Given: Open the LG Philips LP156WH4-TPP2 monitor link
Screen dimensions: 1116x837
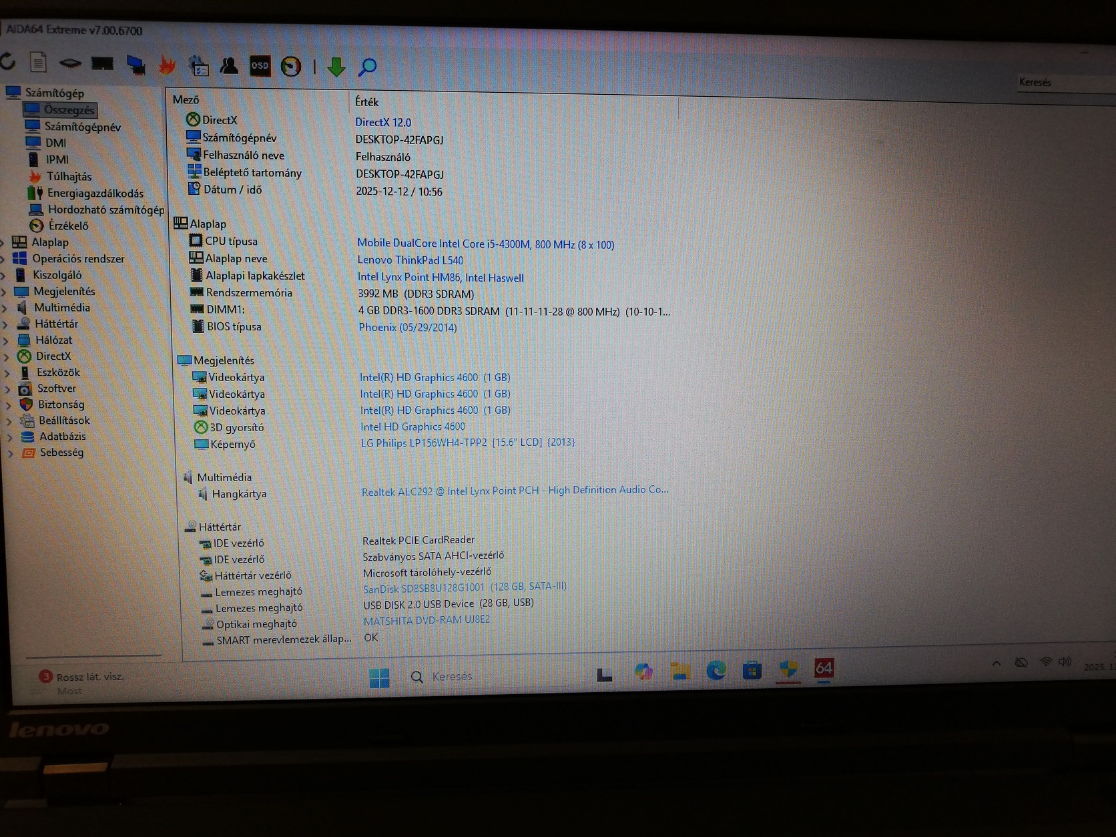Looking at the screenshot, I should coord(468,443).
